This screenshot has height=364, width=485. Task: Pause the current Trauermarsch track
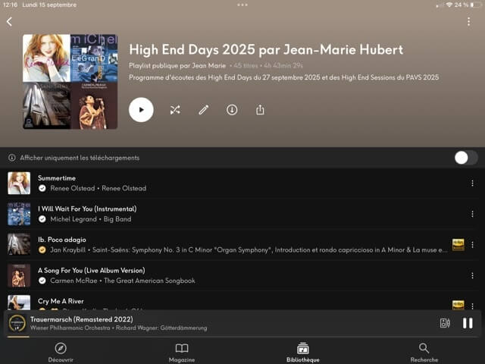click(468, 323)
